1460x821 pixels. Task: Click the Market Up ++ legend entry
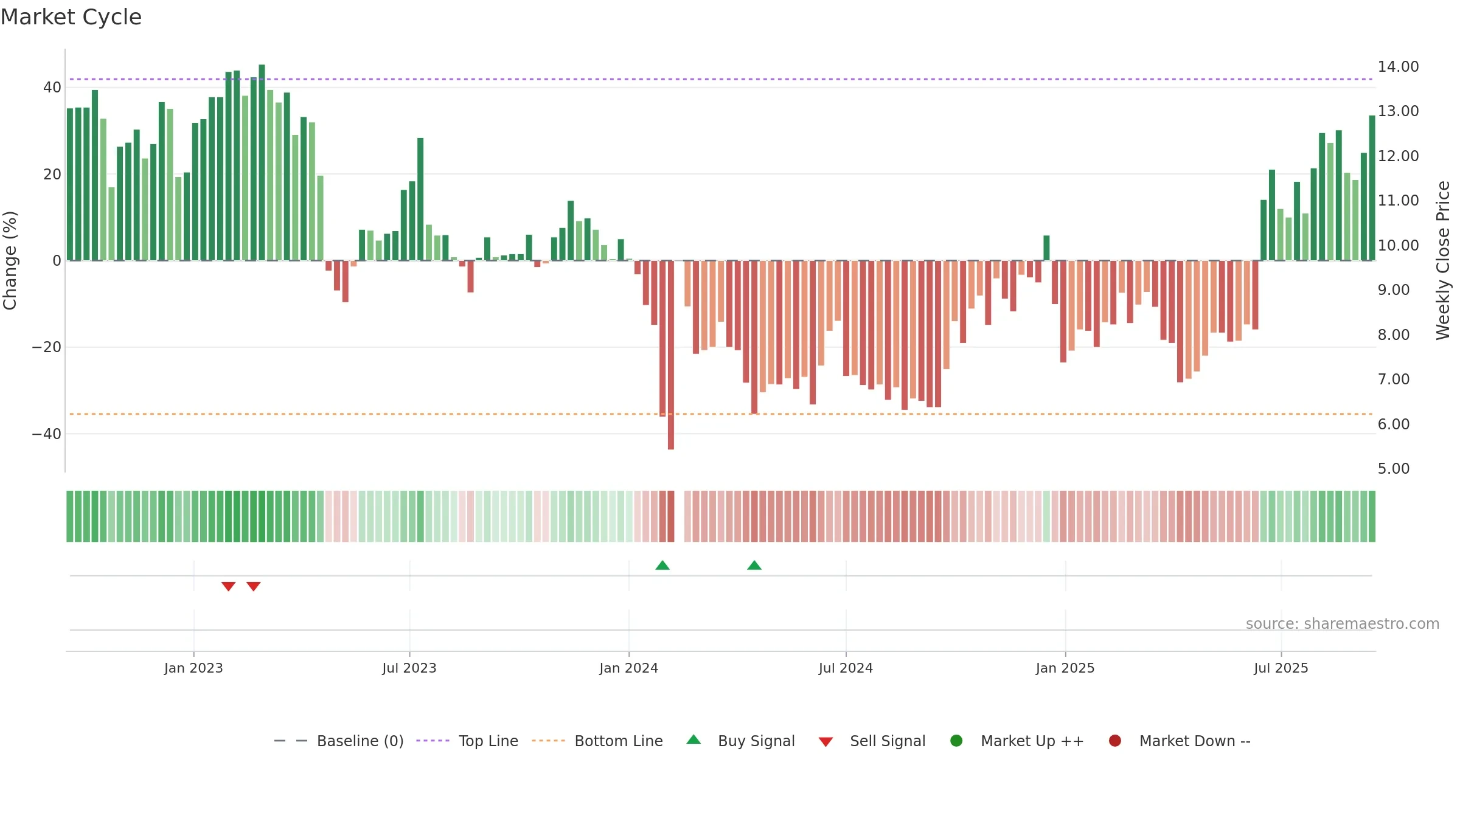(x=1017, y=741)
